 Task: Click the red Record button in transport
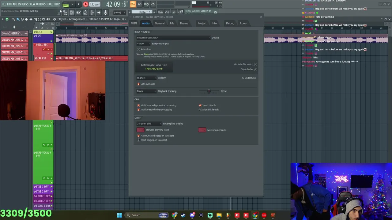[x=85, y=4]
